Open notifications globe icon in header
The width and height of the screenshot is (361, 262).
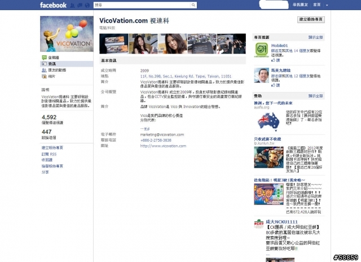pos(87,5)
